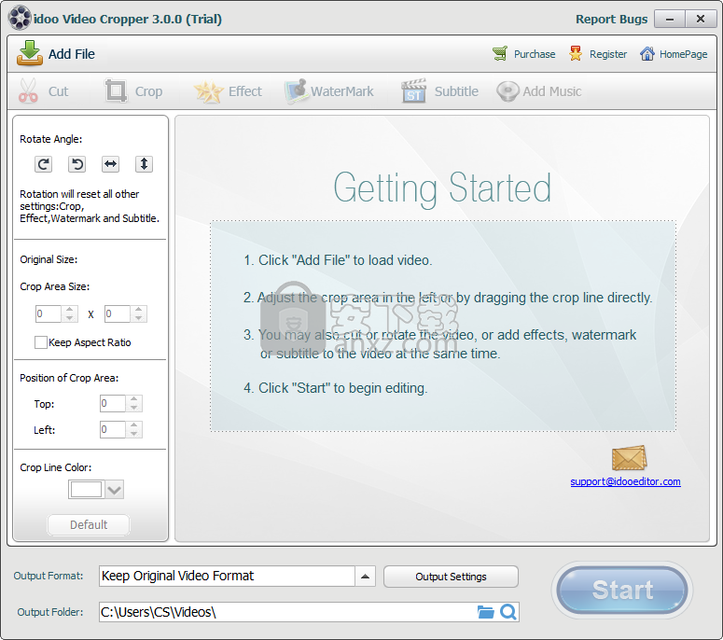
Task: Open the Add Music disc tool
Action: click(x=507, y=91)
